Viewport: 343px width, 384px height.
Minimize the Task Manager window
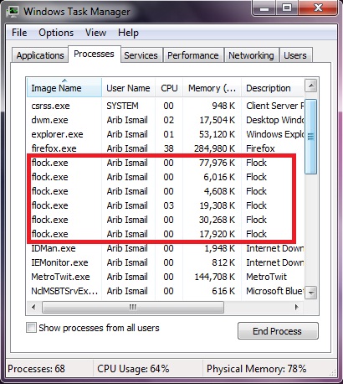(264, 8)
